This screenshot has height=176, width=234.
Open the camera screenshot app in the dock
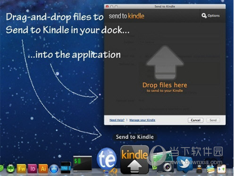[163, 162]
